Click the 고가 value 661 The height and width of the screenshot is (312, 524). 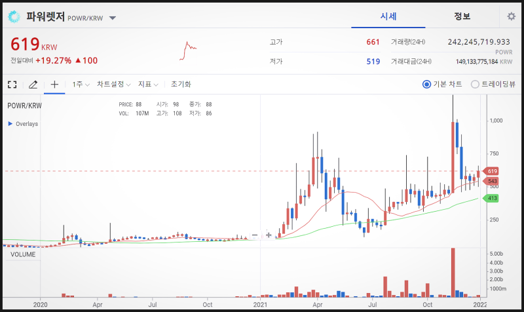(373, 42)
